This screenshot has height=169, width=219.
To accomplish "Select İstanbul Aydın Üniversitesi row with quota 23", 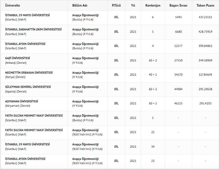I will [25, 159].
